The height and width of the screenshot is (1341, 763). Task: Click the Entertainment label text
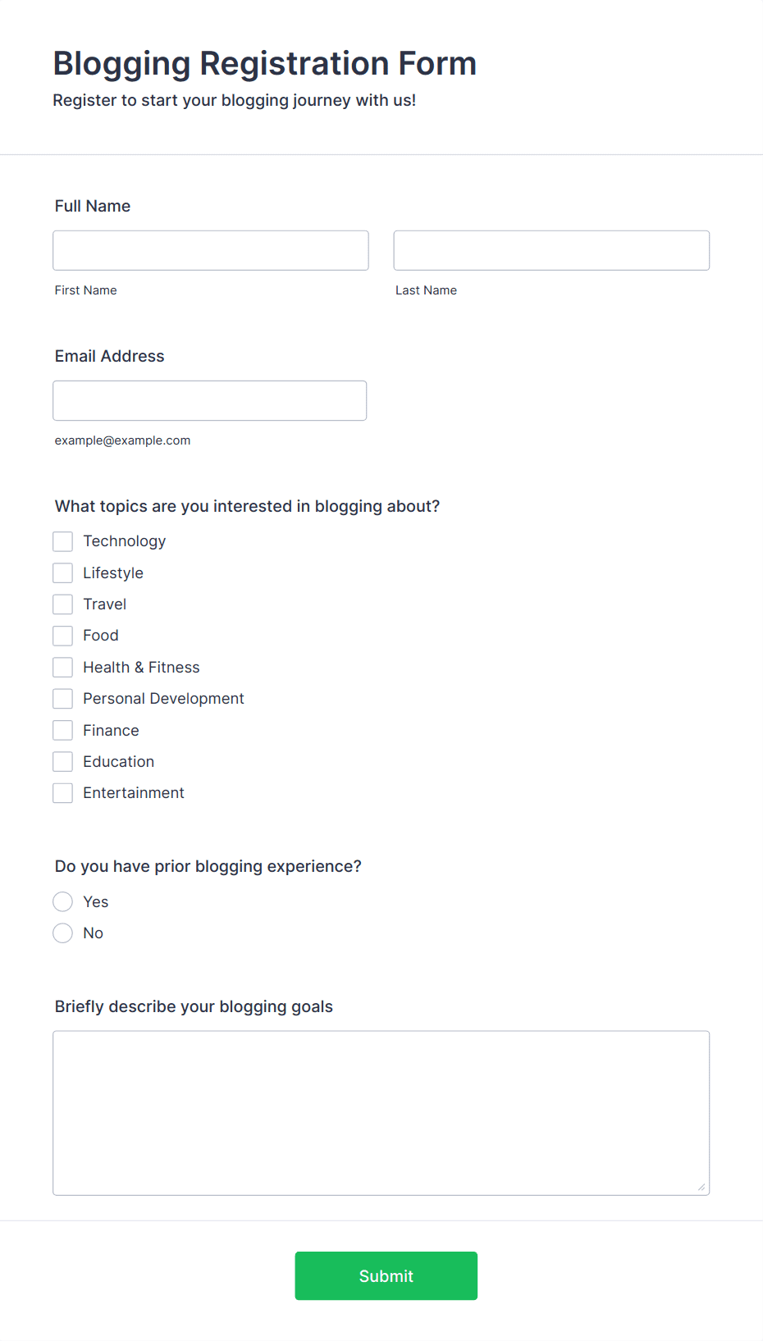[134, 793]
